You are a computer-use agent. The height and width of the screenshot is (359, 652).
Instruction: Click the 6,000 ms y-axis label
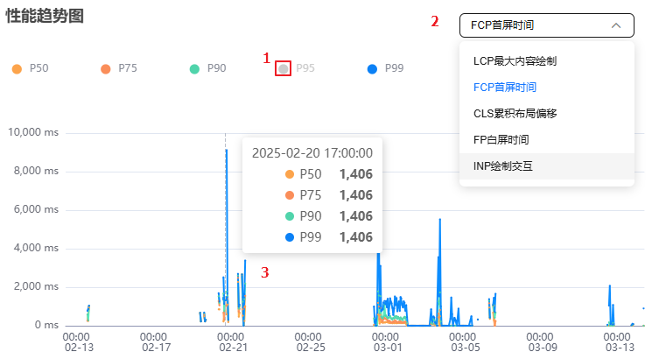tap(36, 209)
